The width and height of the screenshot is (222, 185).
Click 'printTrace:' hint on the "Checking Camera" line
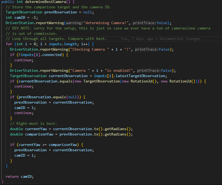(x=147, y=49)
